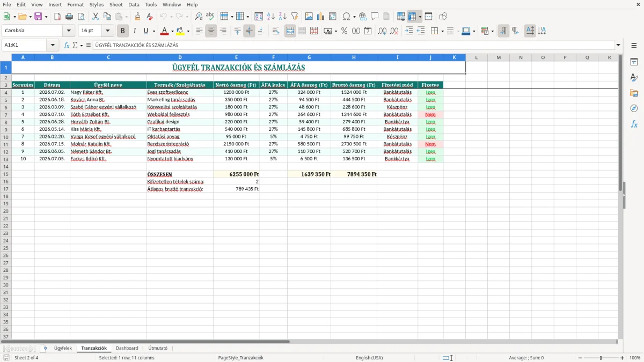
Task: Apply the font color red swatch
Action: coord(165,31)
